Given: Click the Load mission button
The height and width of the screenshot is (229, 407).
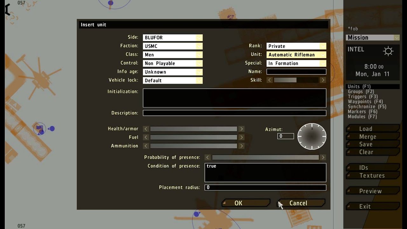Looking at the screenshot, I should click(x=373, y=129).
